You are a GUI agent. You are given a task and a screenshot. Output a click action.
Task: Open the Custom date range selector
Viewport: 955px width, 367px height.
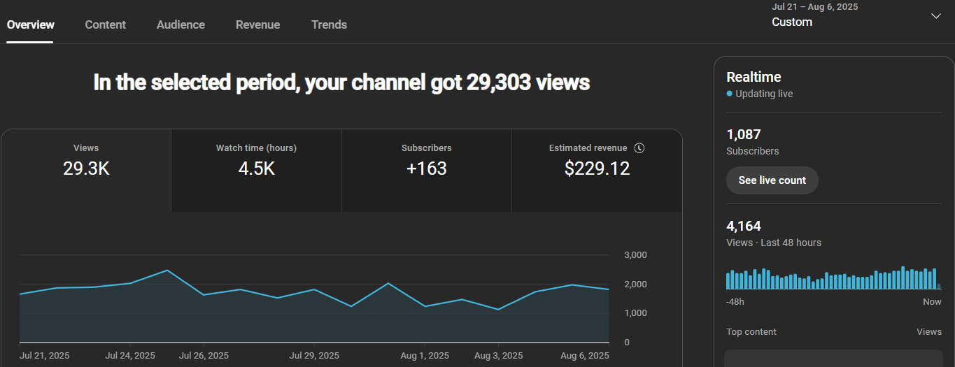(792, 22)
